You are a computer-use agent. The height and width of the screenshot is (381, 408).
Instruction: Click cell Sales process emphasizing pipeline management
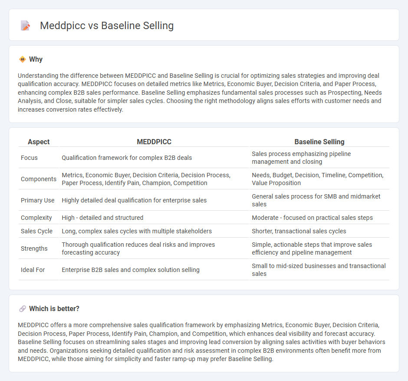coord(319,158)
